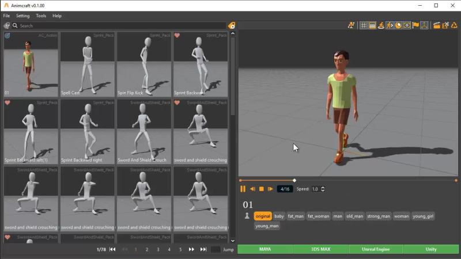Switch character to baby
Image resolution: width=461 pixels, height=259 pixels.
coord(279,216)
